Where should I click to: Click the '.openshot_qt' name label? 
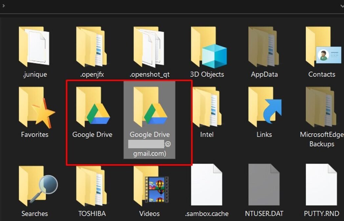pos(149,74)
